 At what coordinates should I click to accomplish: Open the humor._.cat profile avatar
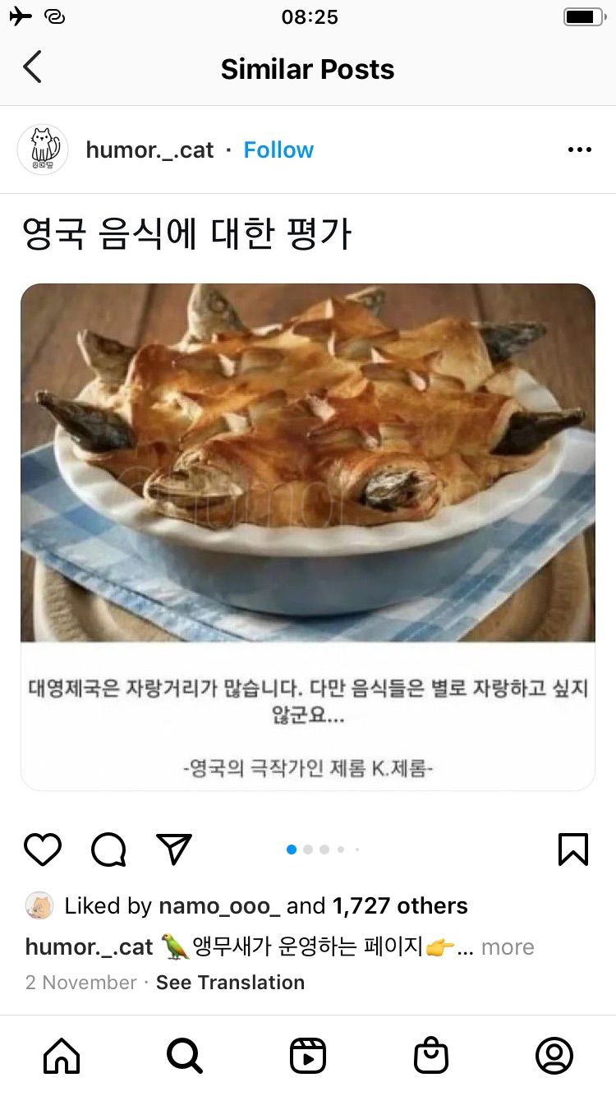pyautogui.click(x=43, y=150)
